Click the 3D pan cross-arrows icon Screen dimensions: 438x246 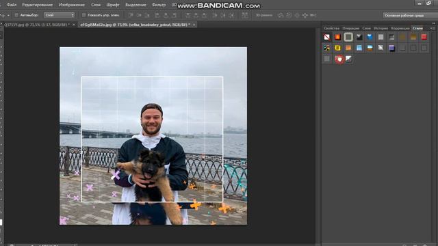tap(305, 15)
